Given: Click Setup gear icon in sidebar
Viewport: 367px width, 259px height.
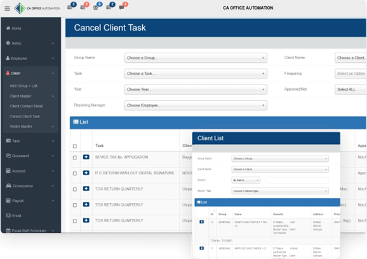Looking at the screenshot, I should click(8, 43).
